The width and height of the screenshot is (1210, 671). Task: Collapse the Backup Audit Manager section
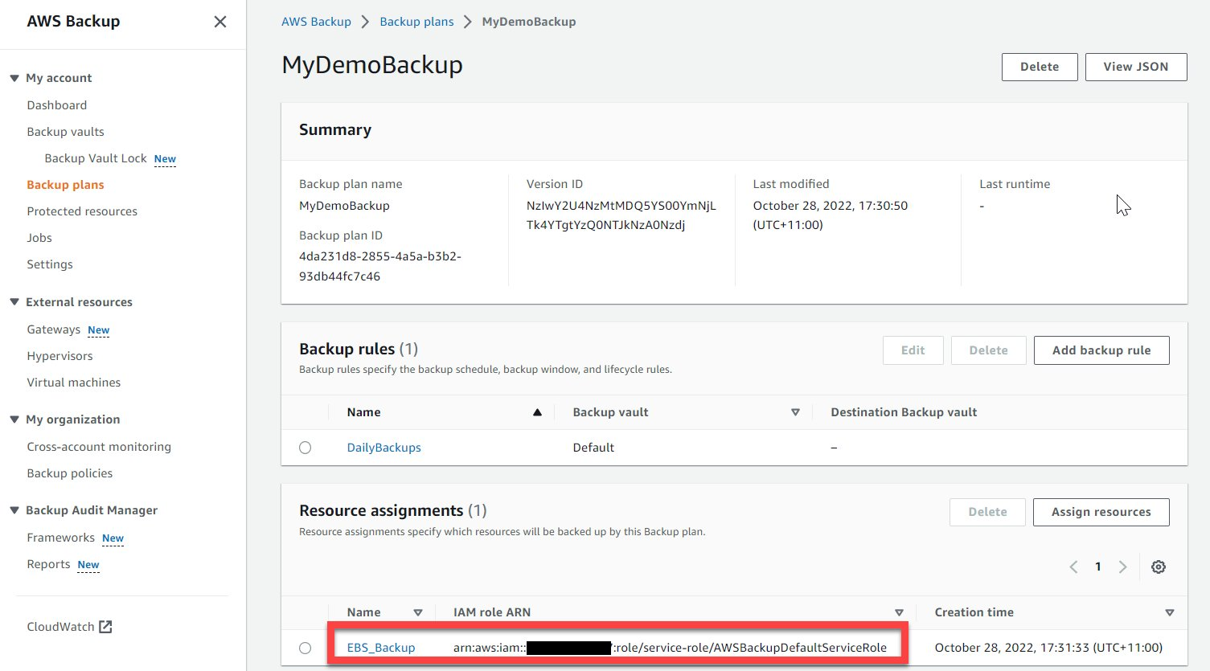14,510
